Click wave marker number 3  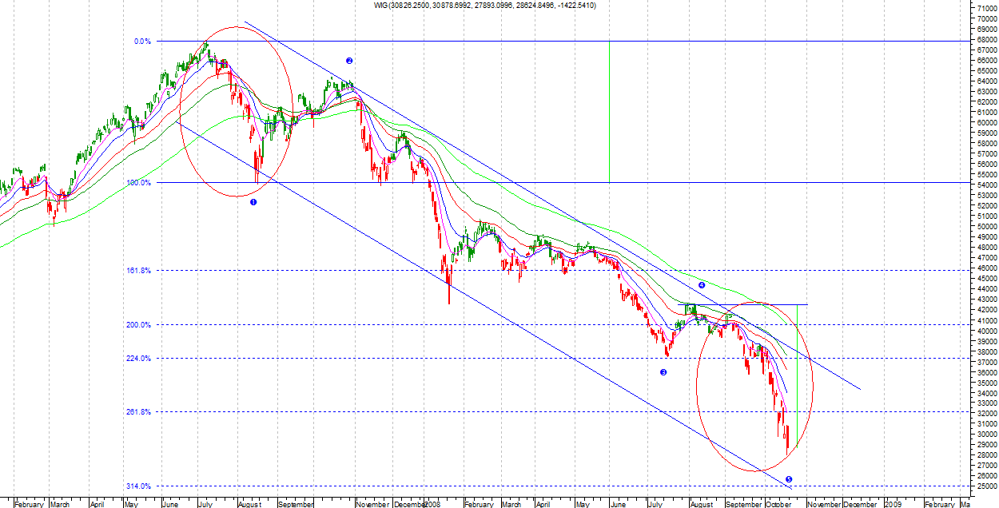[x=663, y=372]
